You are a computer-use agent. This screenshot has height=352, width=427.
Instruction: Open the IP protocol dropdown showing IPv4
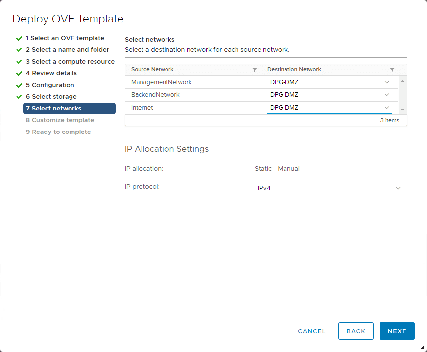398,188
